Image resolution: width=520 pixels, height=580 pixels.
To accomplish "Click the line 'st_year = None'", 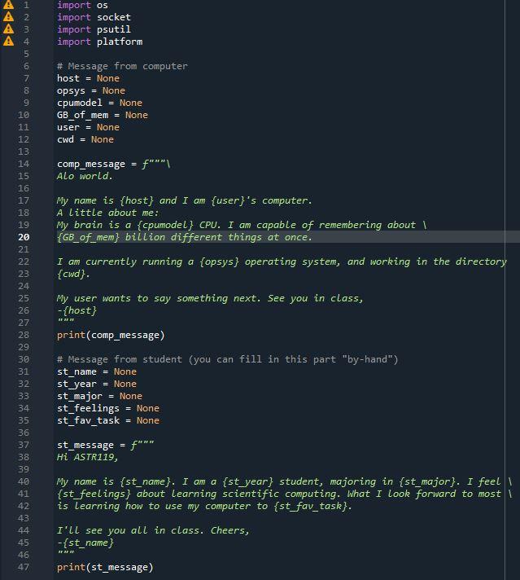I will [x=97, y=384].
